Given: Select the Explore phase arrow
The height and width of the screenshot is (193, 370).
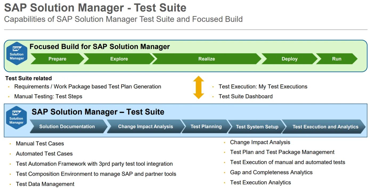Looking at the screenshot, I should tap(119, 59).
